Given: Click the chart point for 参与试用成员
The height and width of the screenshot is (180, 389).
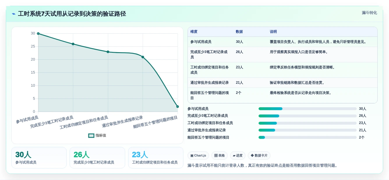Looking at the screenshot, I should (38, 34).
